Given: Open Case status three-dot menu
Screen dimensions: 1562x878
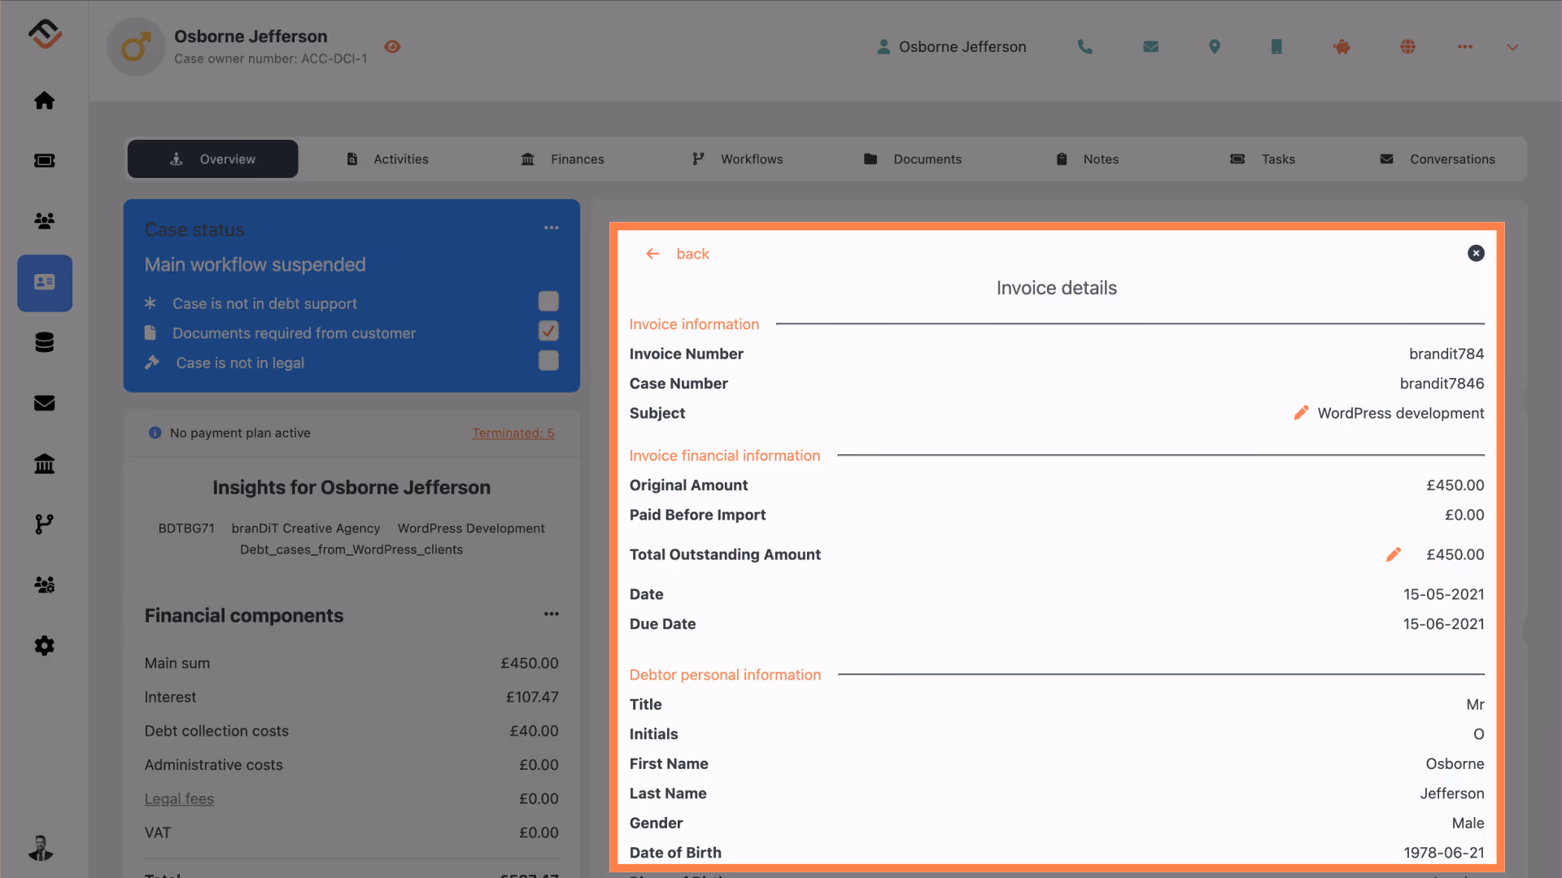Looking at the screenshot, I should [551, 228].
